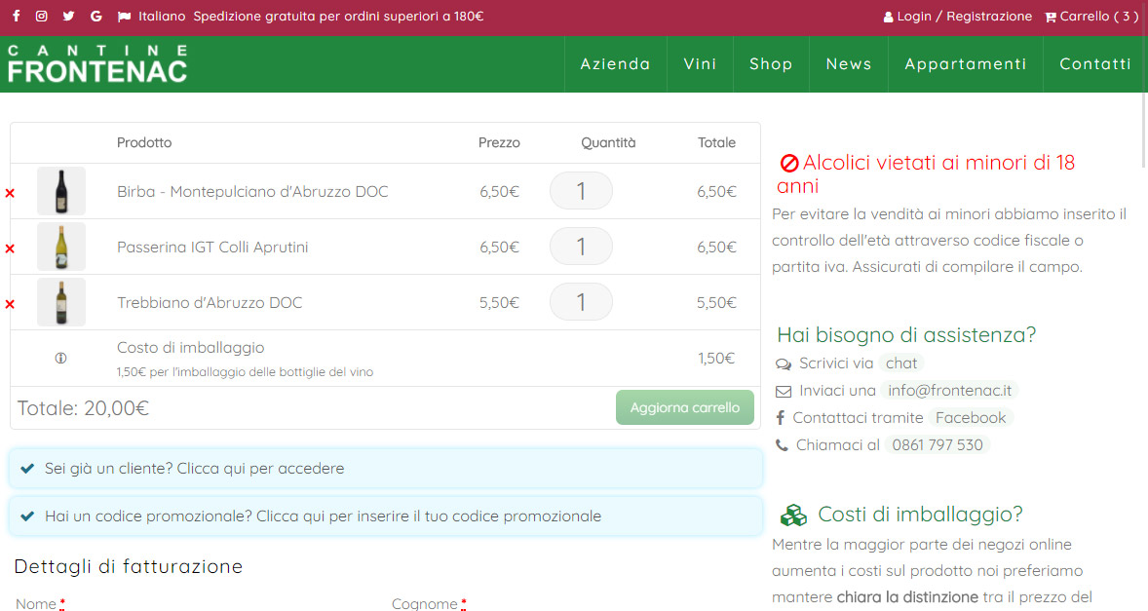Open the chat assistance link
The height and width of the screenshot is (611, 1148).
[901, 363]
